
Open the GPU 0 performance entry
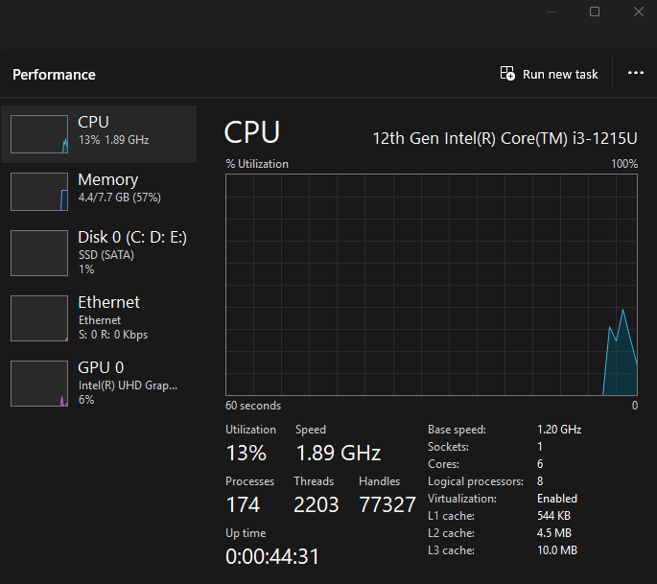99,384
